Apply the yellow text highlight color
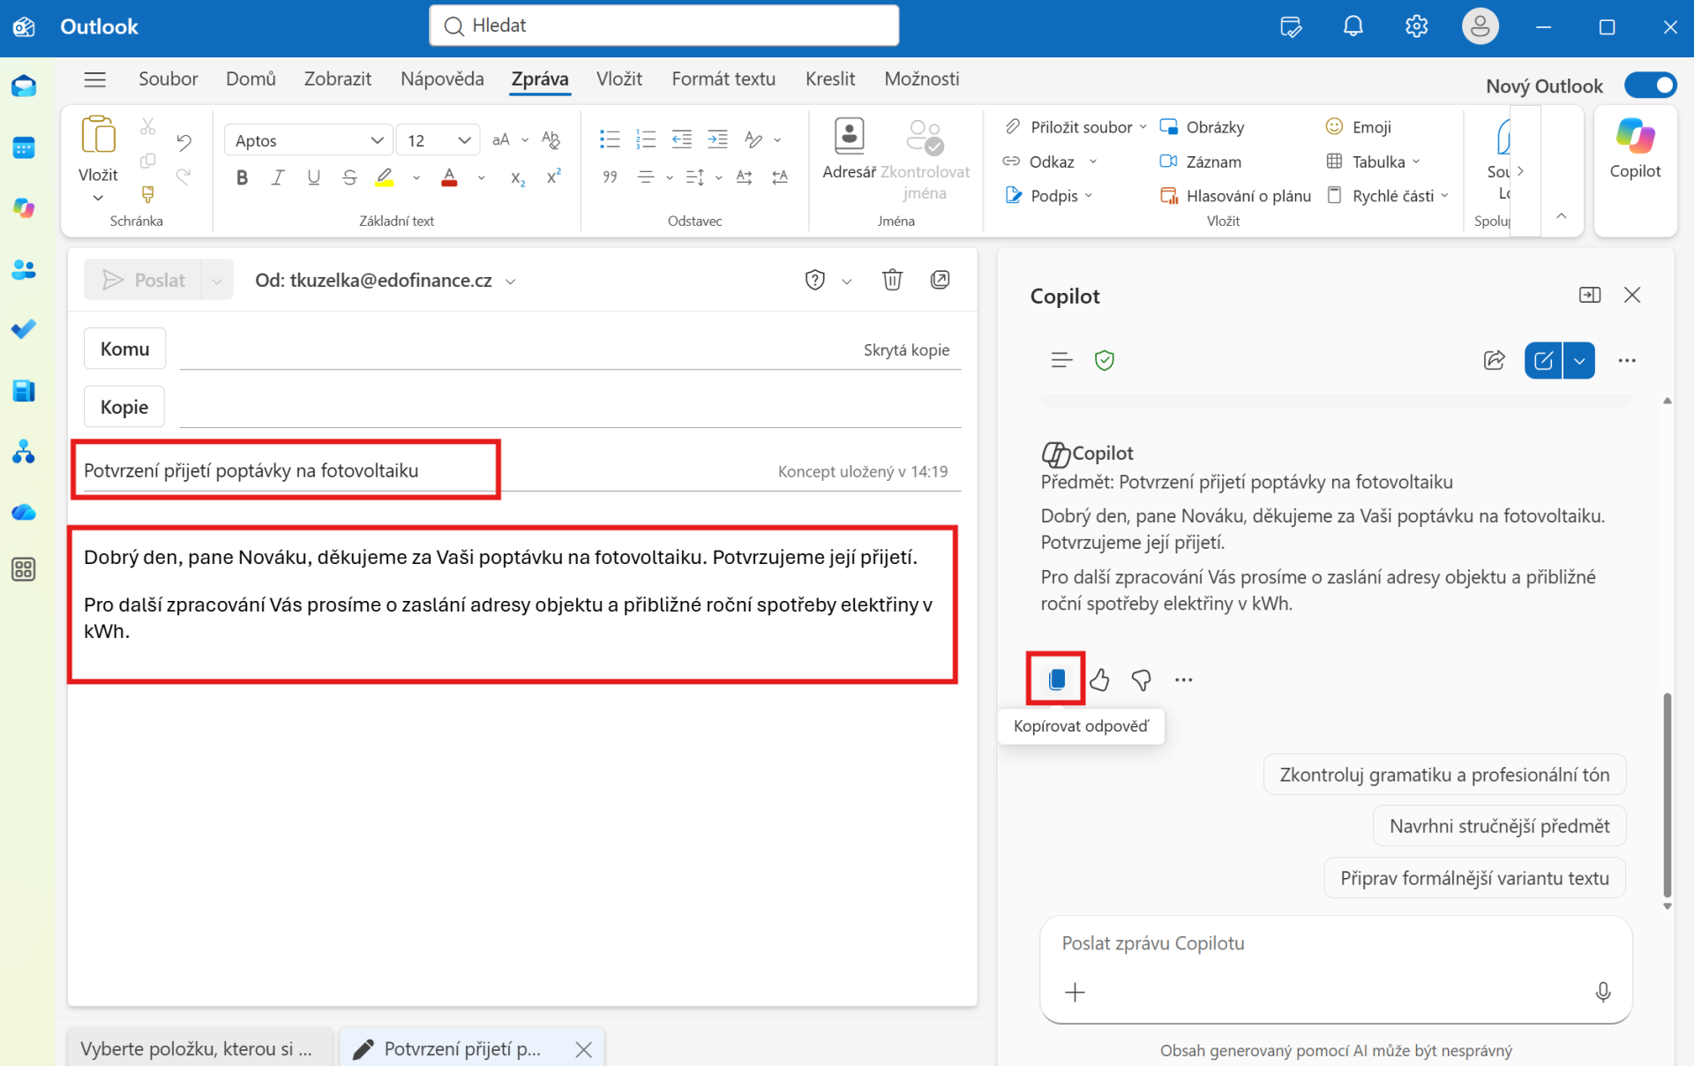 (x=385, y=177)
